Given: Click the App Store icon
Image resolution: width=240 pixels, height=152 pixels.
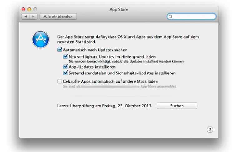Looking at the screenshot, I should pos(41,39).
